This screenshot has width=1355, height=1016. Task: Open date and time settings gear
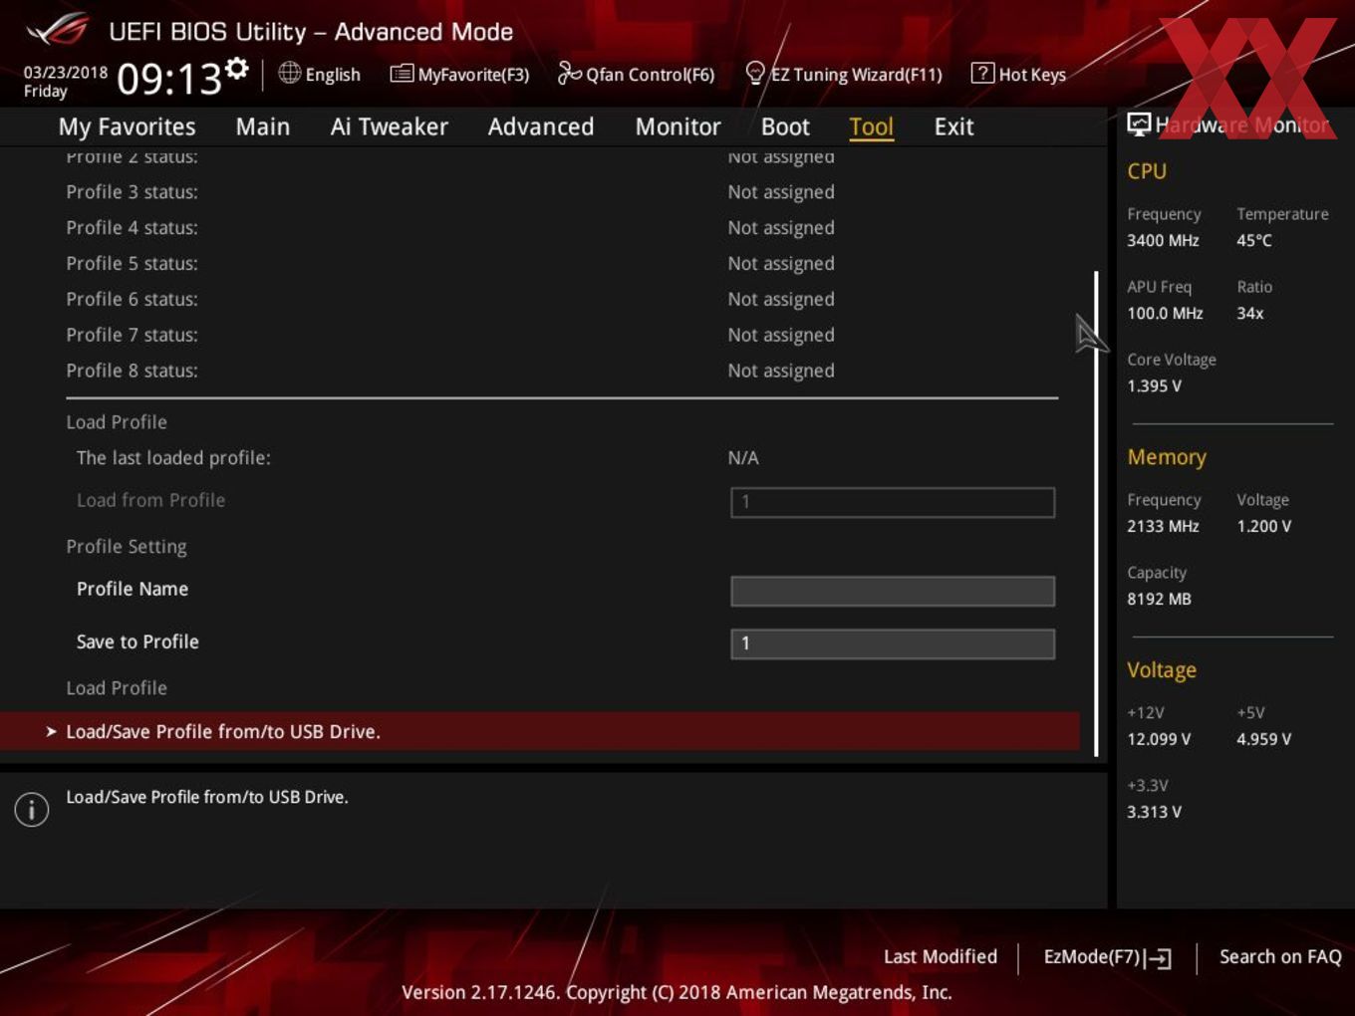[236, 68]
